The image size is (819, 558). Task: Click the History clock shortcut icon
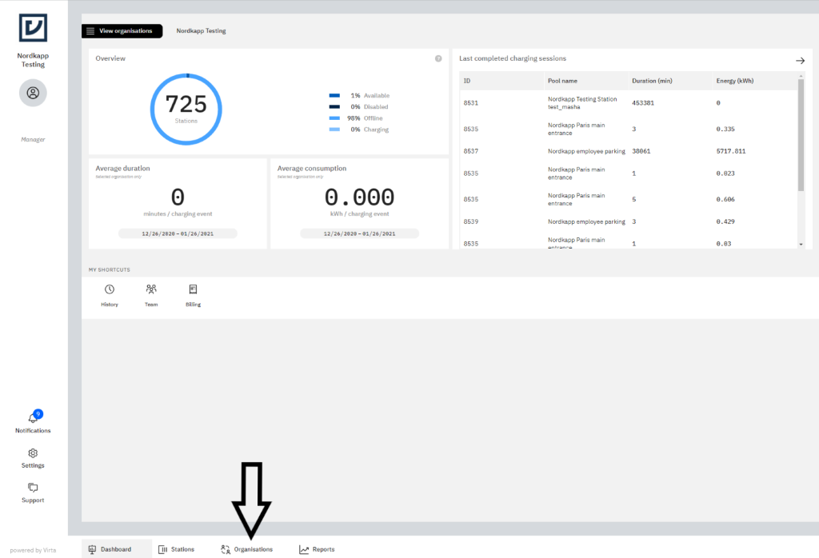coord(109,289)
